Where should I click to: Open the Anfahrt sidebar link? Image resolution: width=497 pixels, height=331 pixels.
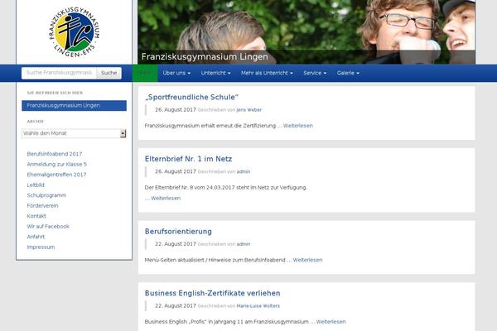pos(36,237)
